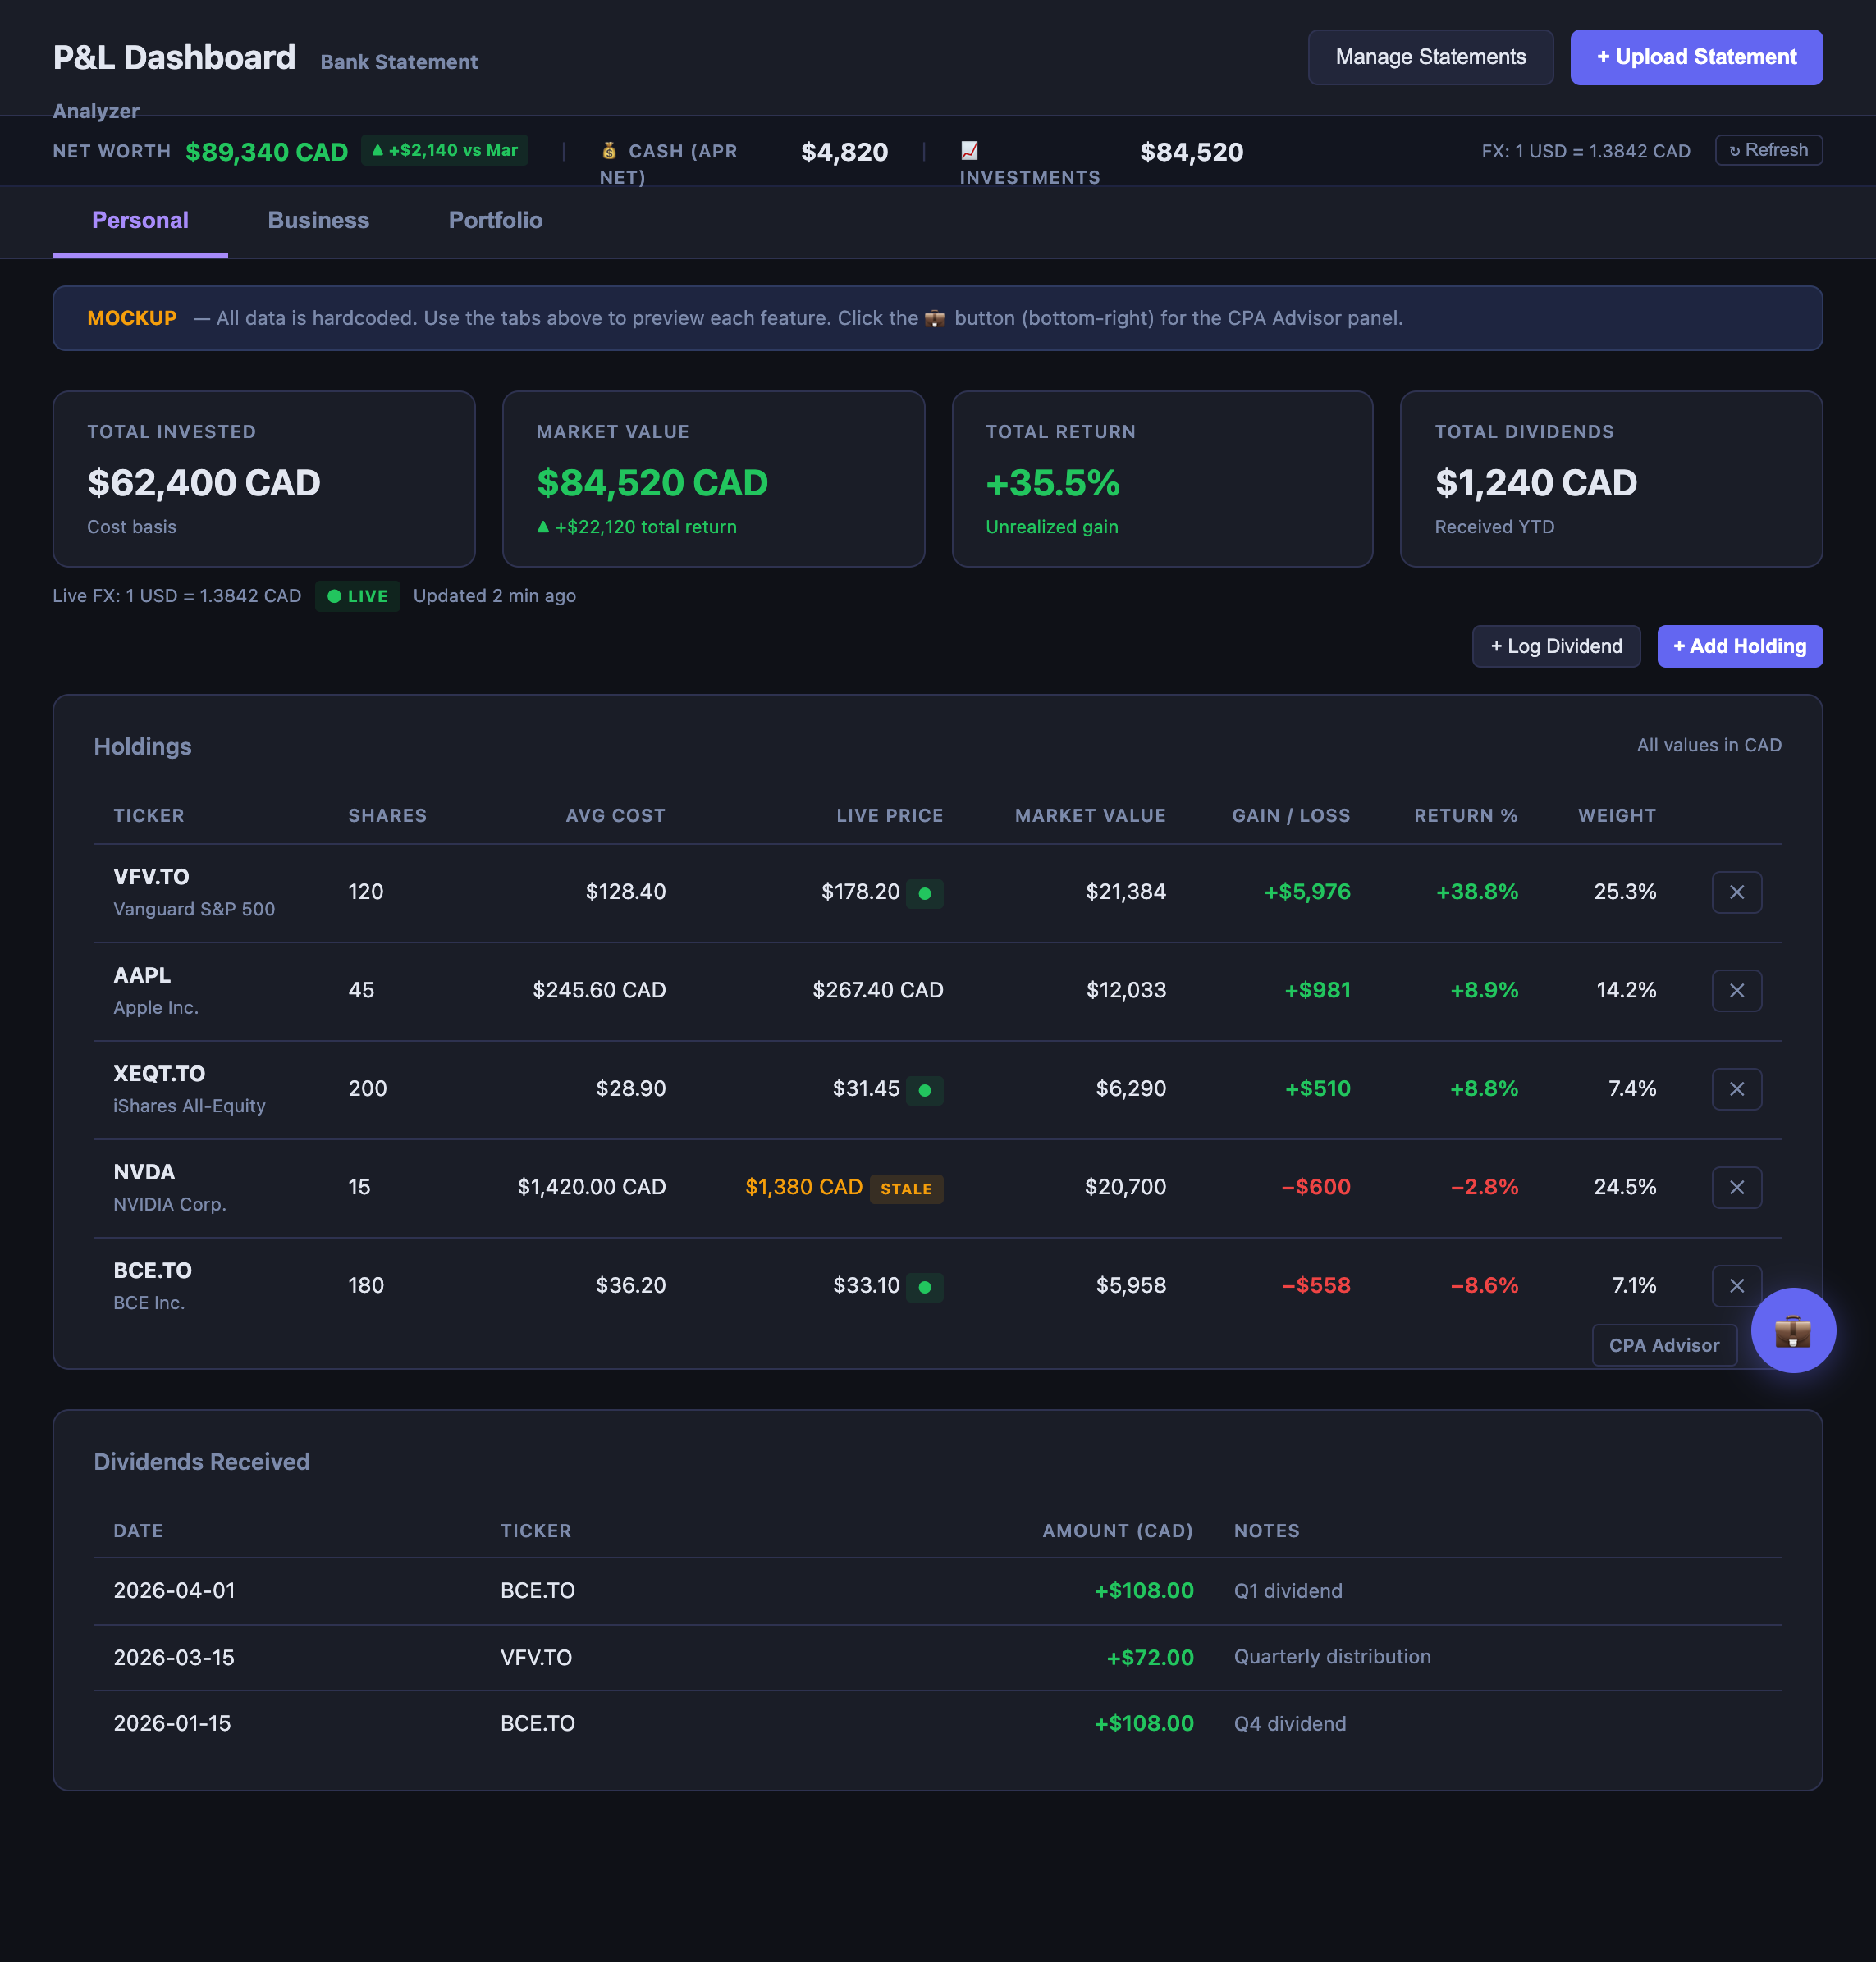This screenshot has height=1962, width=1876.
Task: Click the money bag icon beside Cash
Action: (609, 151)
